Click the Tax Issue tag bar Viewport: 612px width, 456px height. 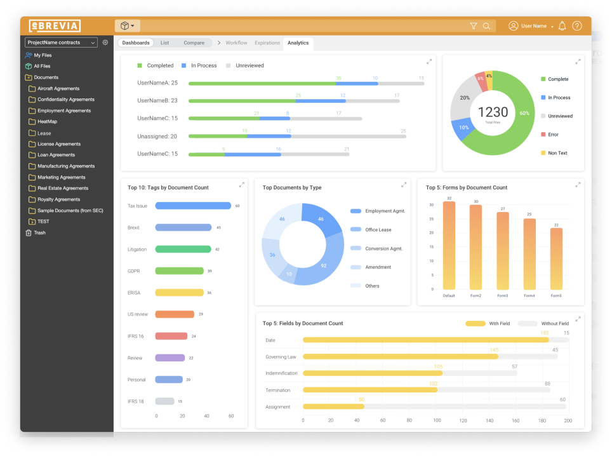193,206
